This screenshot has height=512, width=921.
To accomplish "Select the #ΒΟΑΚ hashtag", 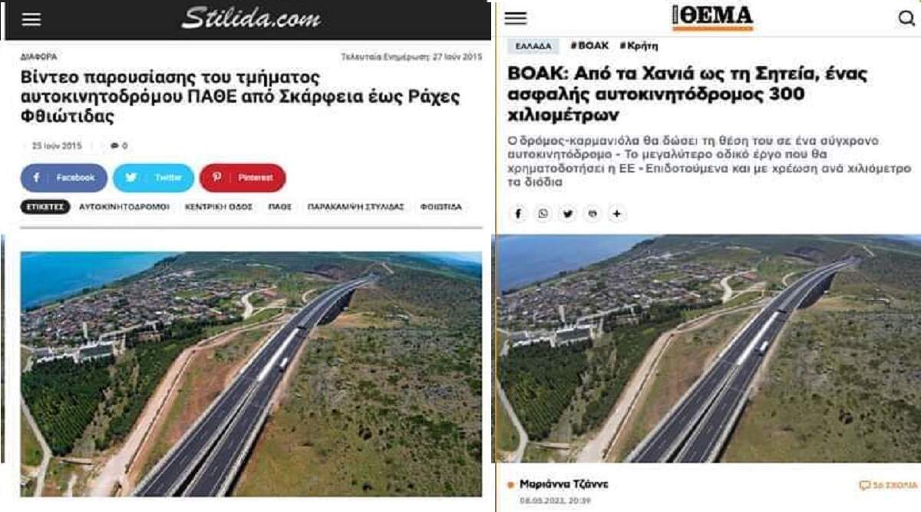I will [x=589, y=46].
